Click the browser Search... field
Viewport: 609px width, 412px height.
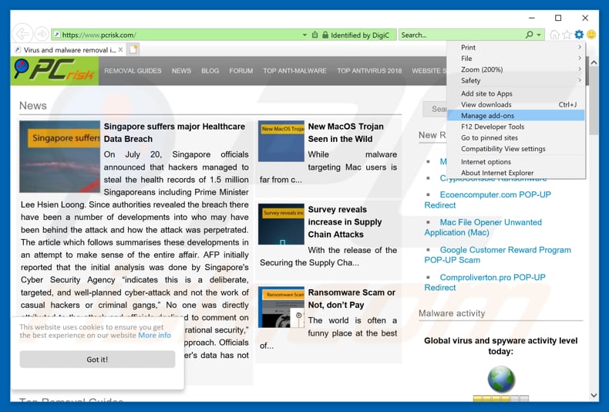tap(463, 35)
